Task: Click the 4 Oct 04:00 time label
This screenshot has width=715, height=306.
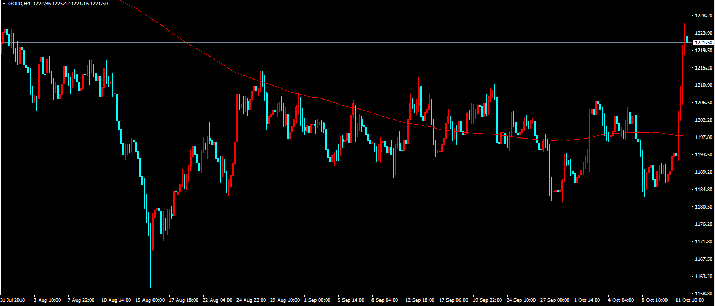Action: (x=622, y=300)
